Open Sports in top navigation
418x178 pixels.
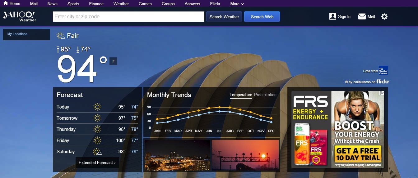73,4
